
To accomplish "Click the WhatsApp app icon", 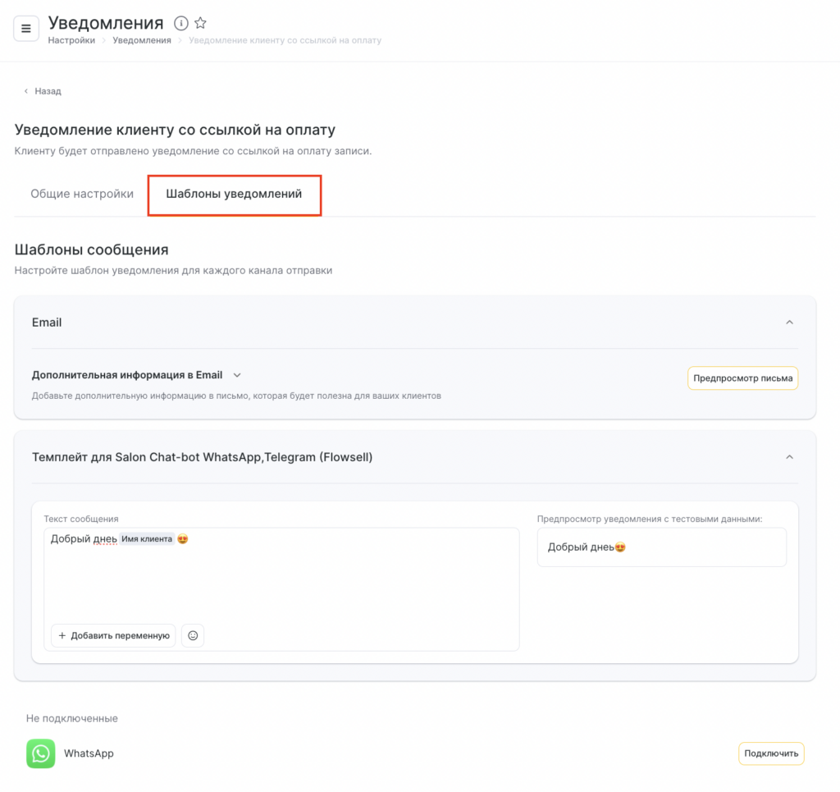I will point(40,753).
